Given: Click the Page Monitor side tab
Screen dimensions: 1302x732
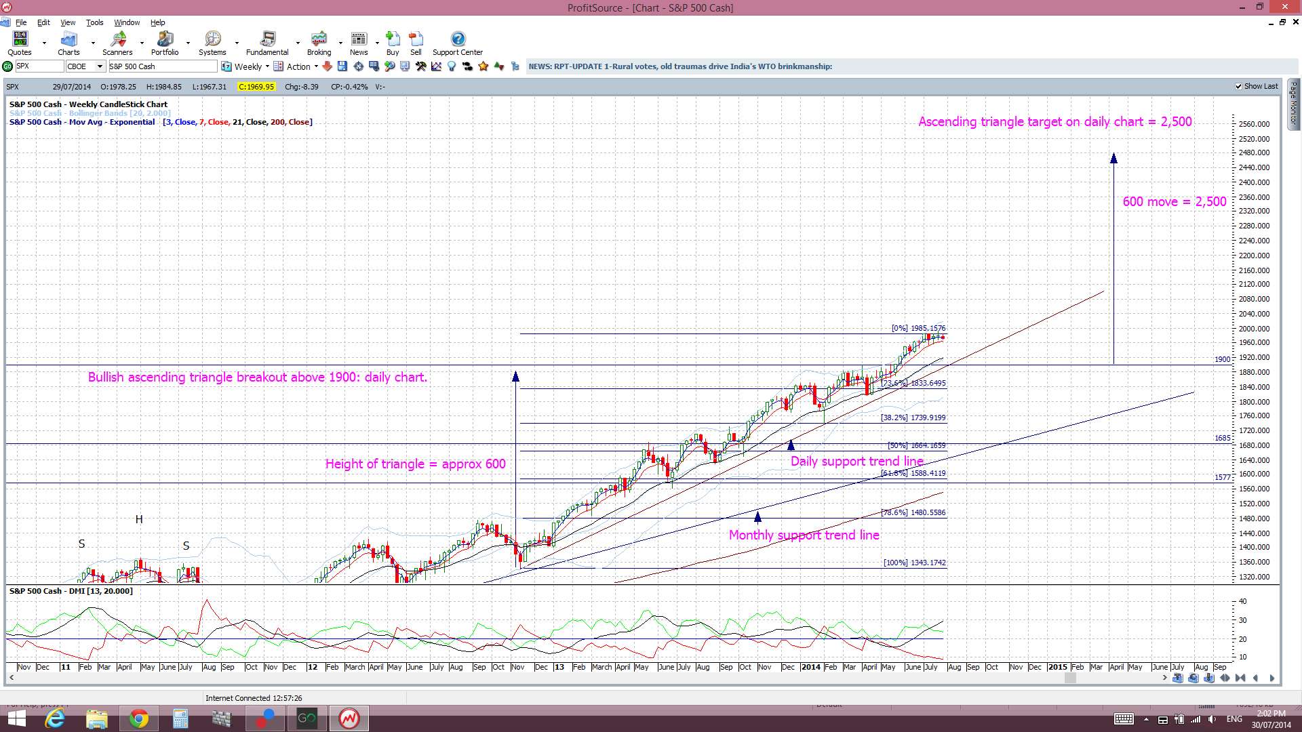Looking at the screenshot, I should pyautogui.click(x=1293, y=103).
